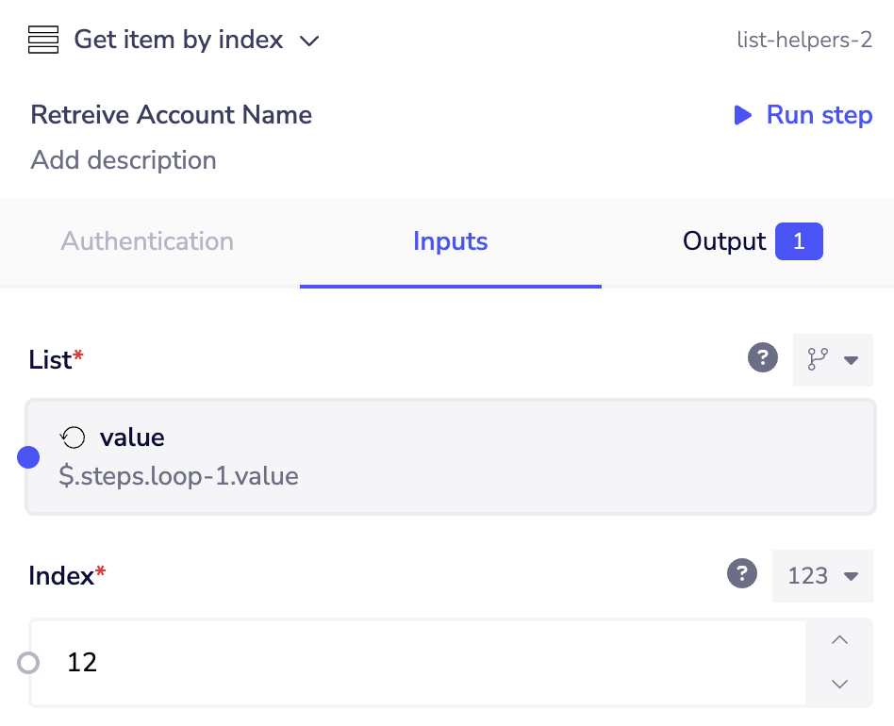The image size is (894, 726).
Task: Expand the List field type selector dropdown arrow
Action: 852,360
